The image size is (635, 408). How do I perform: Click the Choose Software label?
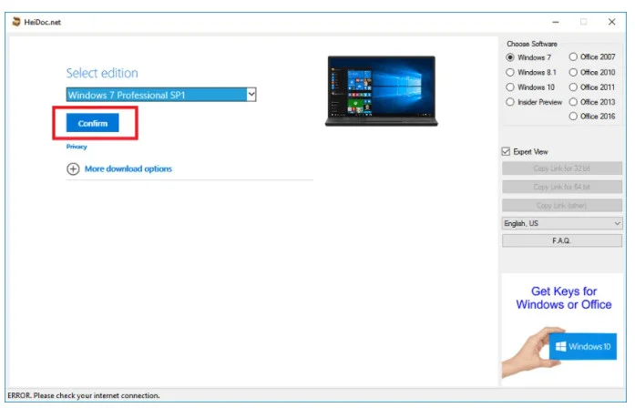(532, 44)
